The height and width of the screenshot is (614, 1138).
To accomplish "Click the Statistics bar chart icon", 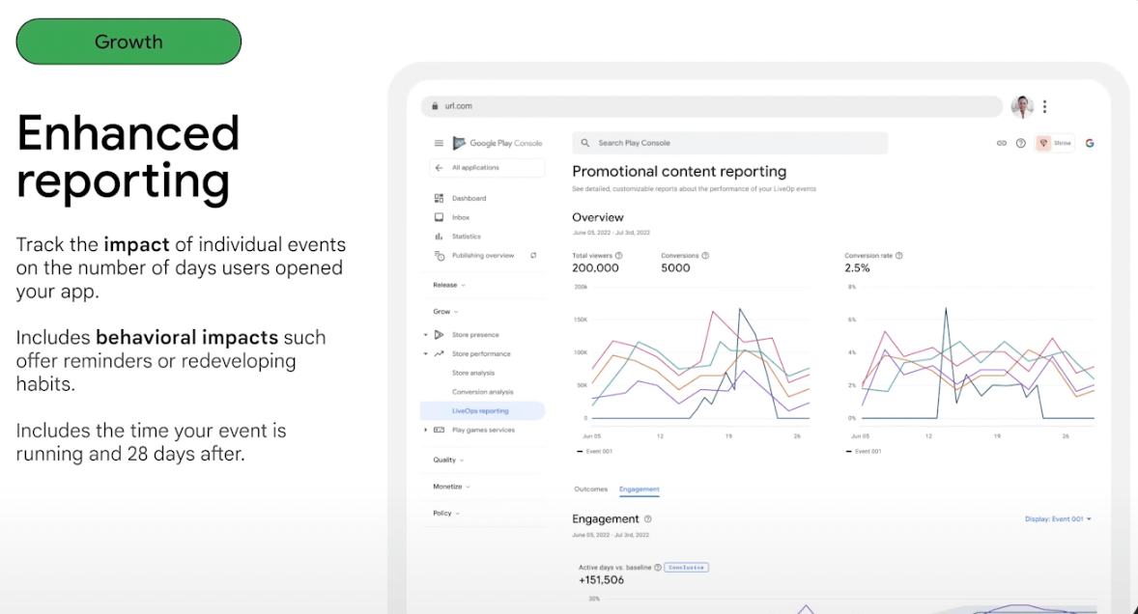I will (439, 237).
